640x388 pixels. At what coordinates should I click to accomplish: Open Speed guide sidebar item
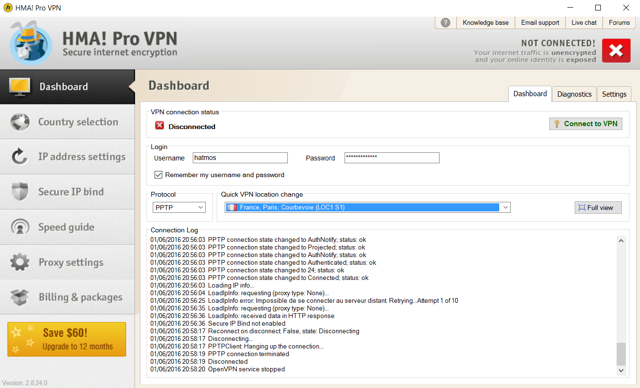coord(67,227)
